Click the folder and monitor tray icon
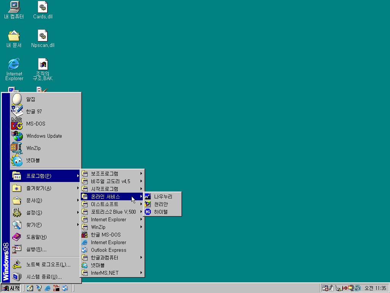Viewport: 390px width, 293px height. tap(351, 288)
